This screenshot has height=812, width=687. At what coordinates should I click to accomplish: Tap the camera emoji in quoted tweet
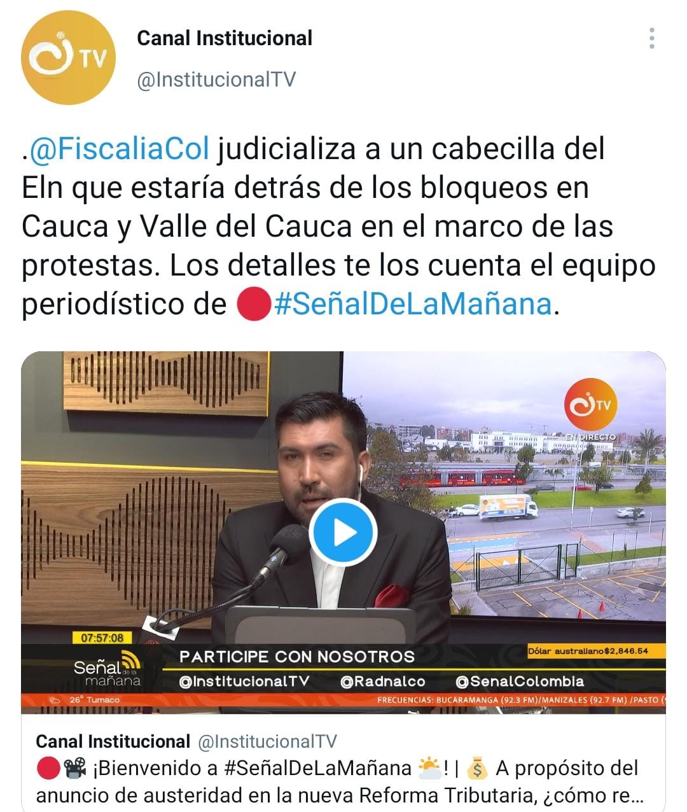(75, 769)
